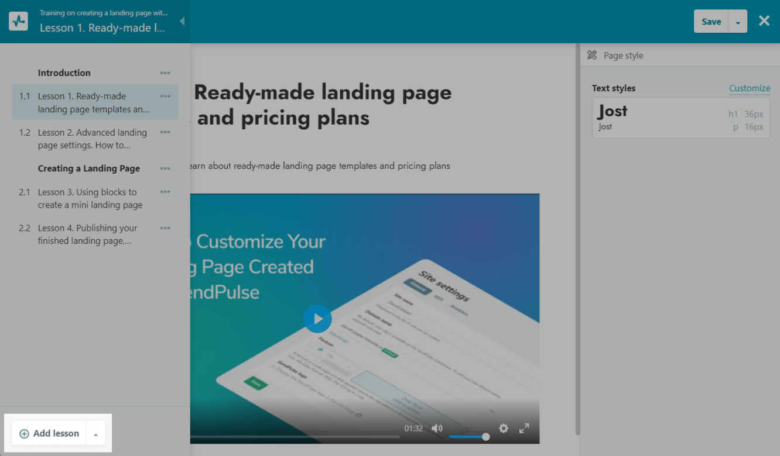This screenshot has width=780, height=456.
Task: Open Lesson 3 Using blocks lesson
Action: [x=90, y=199]
